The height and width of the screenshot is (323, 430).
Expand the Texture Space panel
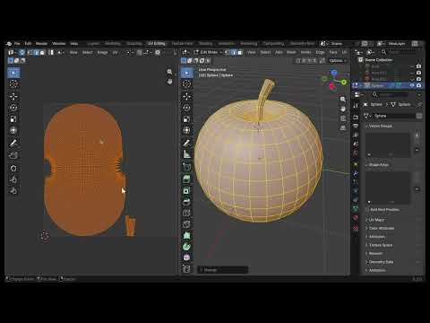click(x=380, y=245)
